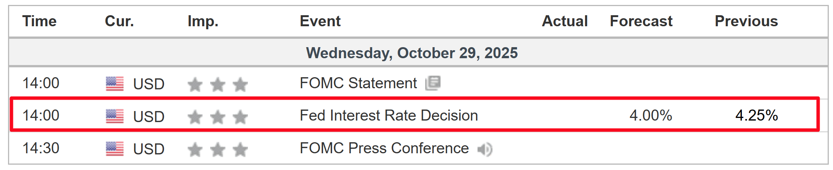The width and height of the screenshot is (833, 170).
Task: Click the Imp. column header
Action: click(203, 22)
